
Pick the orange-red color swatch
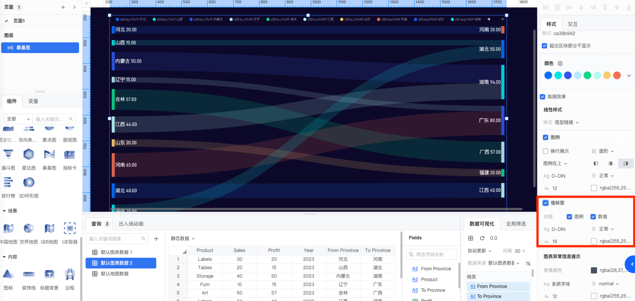click(x=617, y=75)
